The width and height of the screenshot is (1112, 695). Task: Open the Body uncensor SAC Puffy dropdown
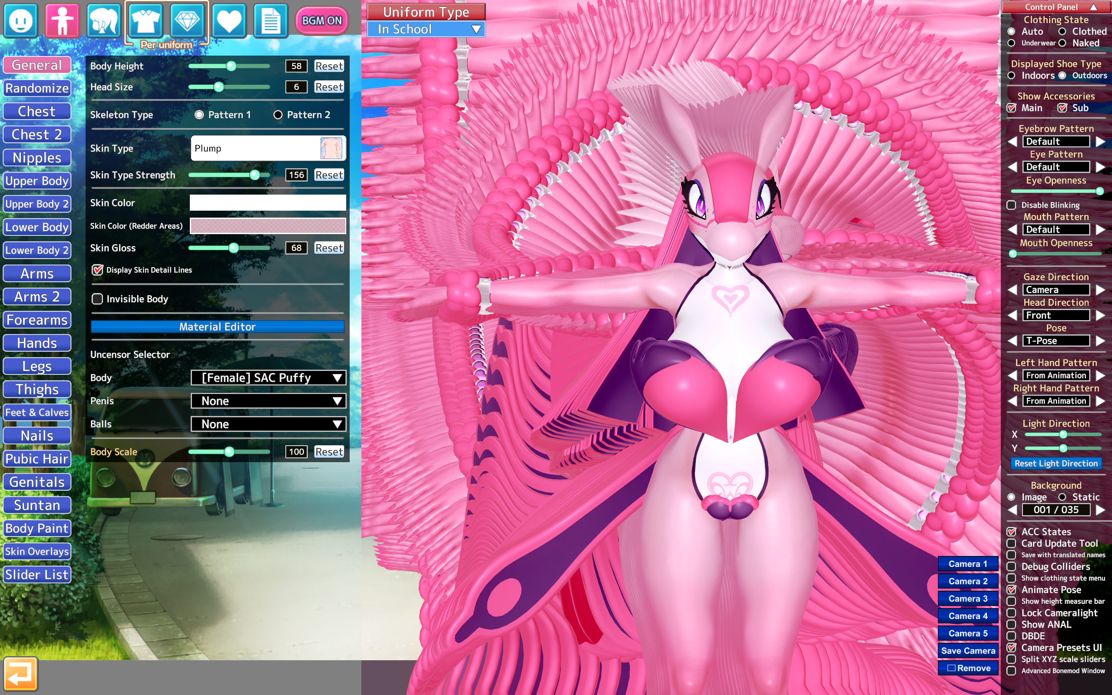(268, 378)
